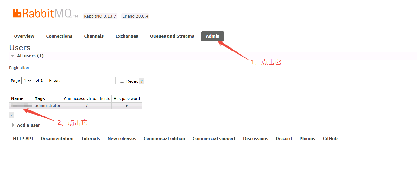Open the Connections tab
The width and height of the screenshot is (417, 179).
click(x=59, y=36)
